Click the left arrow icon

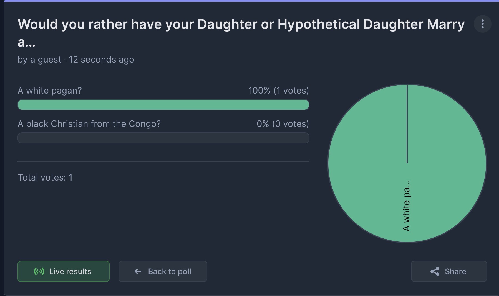[138, 271]
